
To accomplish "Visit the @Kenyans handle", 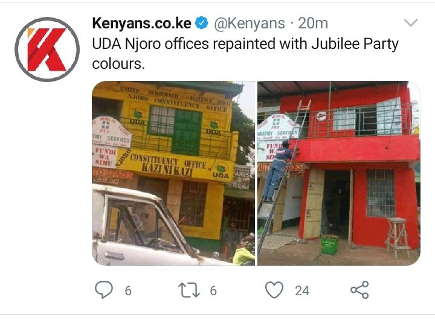I will tap(250, 24).
